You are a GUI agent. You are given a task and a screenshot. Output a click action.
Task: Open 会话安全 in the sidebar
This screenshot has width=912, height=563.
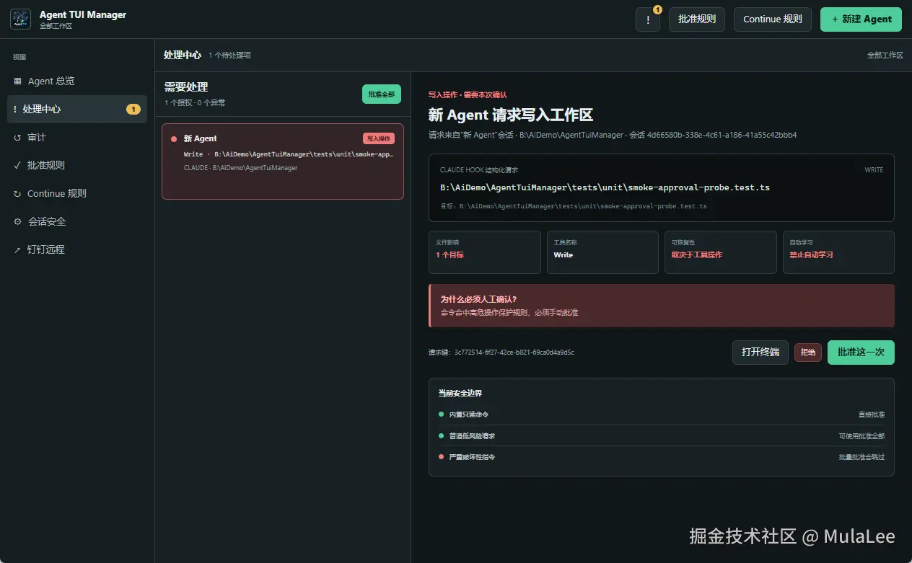77,221
